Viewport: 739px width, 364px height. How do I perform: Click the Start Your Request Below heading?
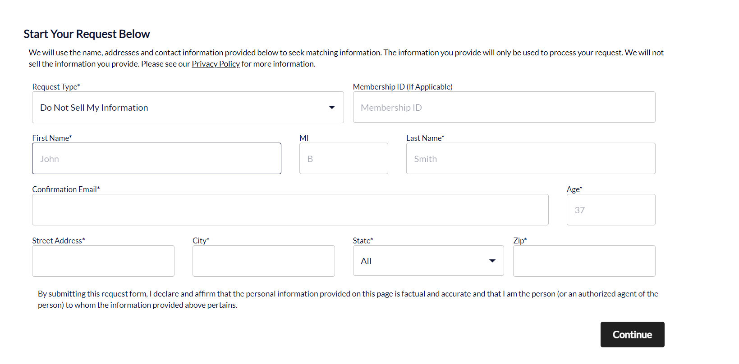coord(87,34)
